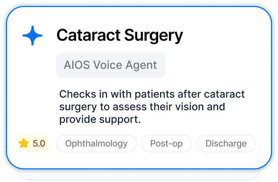This screenshot has height=182, width=278.
Task: Click the yellow star rating icon
Action: click(x=24, y=144)
